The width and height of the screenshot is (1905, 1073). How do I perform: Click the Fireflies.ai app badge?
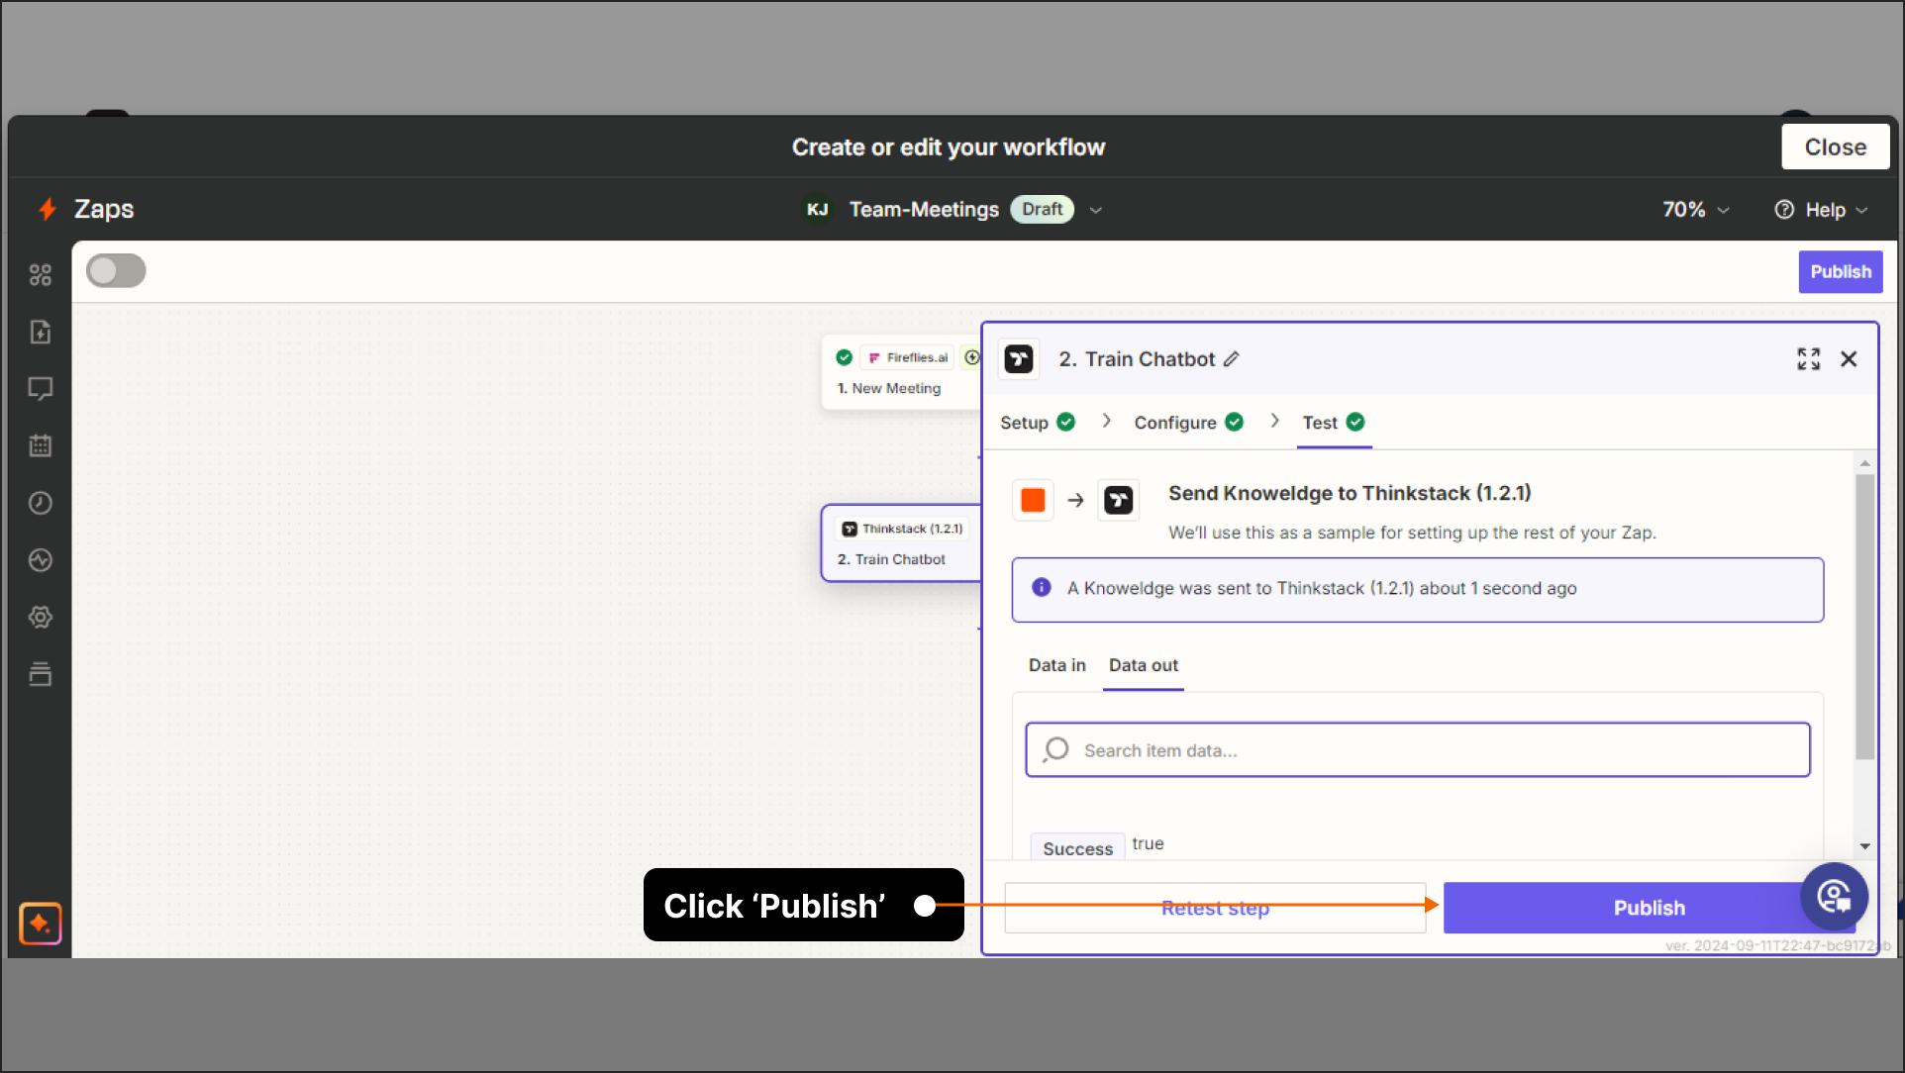tap(908, 357)
